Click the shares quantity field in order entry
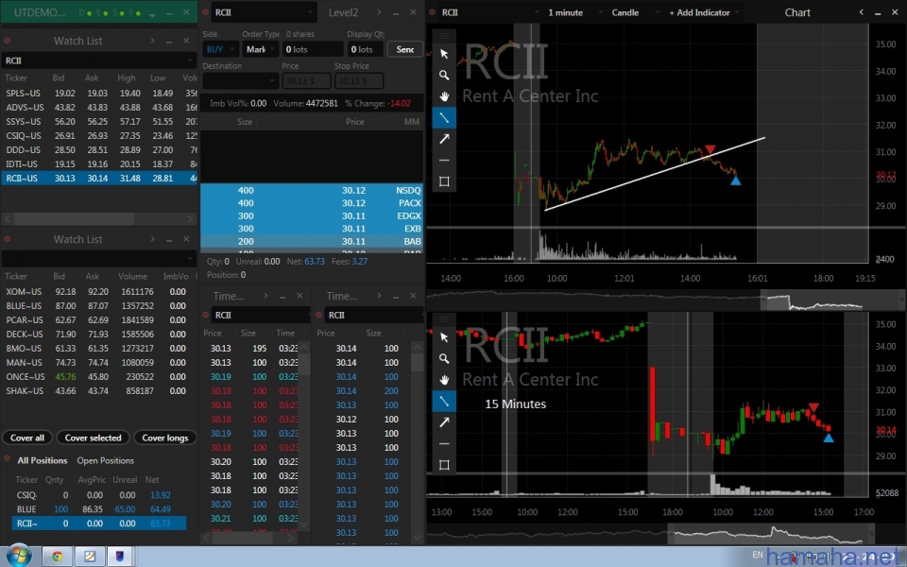 (x=313, y=49)
